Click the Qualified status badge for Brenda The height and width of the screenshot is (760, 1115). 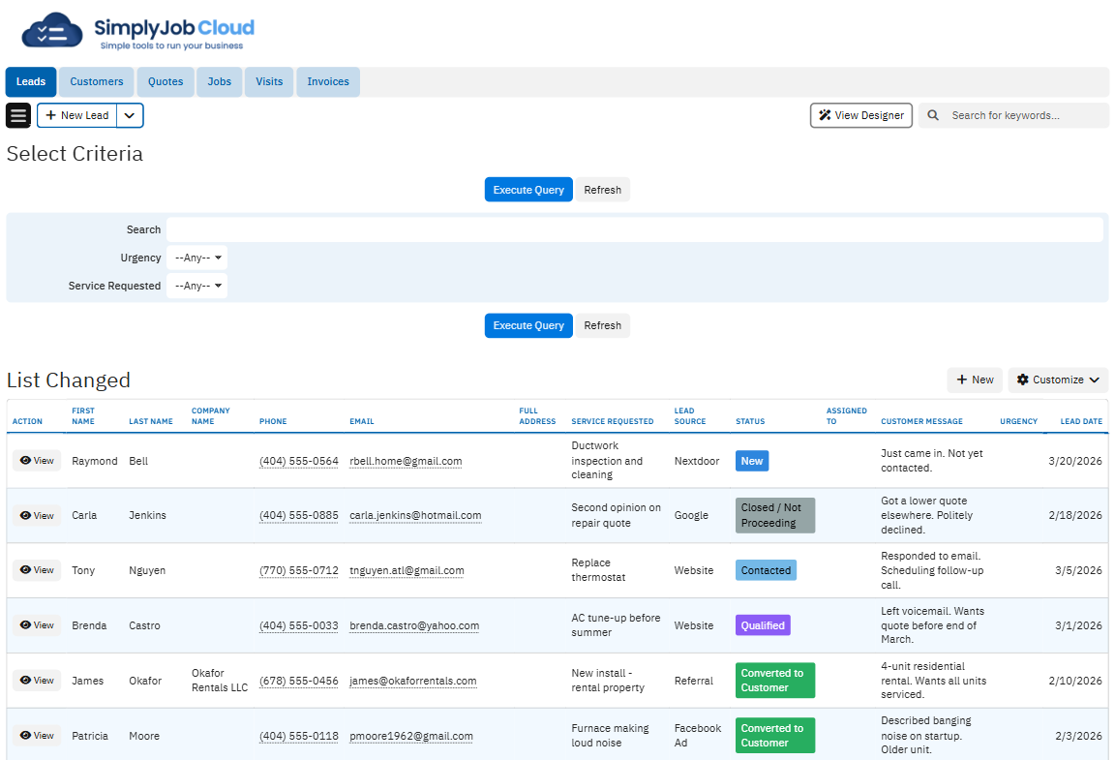[x=763, y=625]
